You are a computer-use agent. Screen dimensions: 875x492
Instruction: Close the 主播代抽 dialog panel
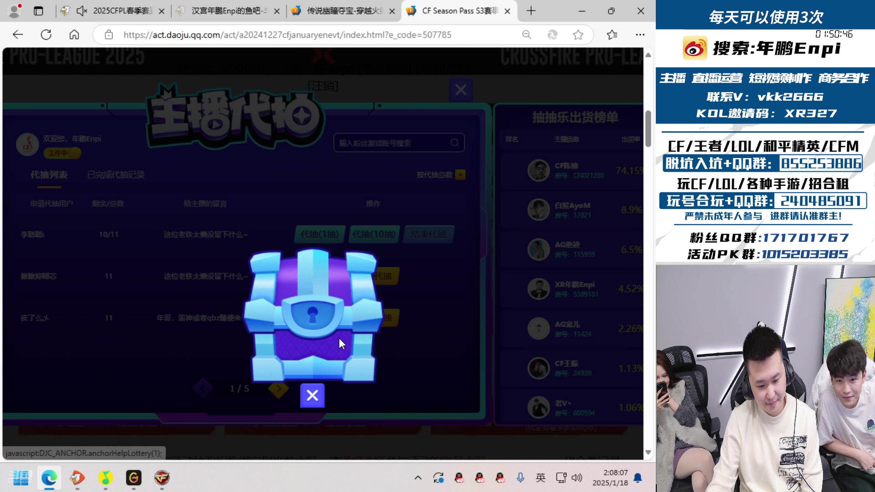click(461, 90)
